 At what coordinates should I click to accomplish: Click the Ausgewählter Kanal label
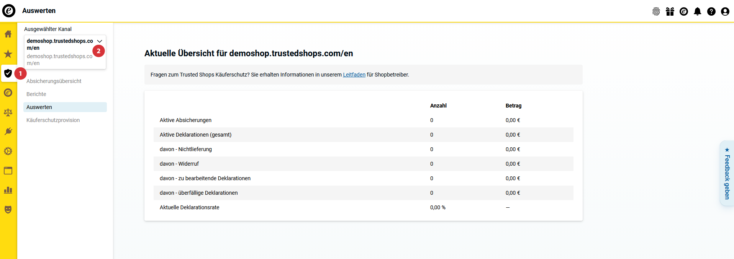(48, 29)
